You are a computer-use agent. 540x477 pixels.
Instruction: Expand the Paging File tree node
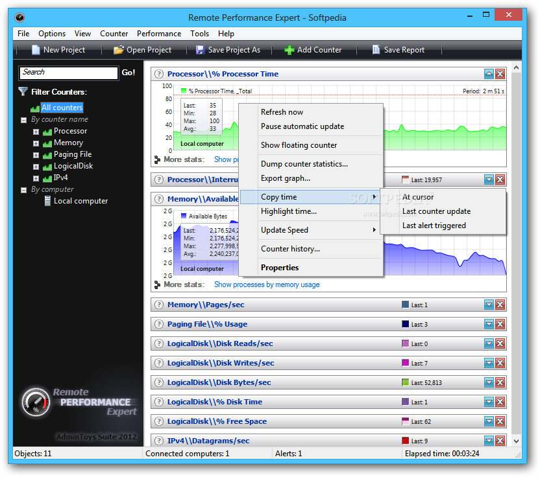coord(36,155)
